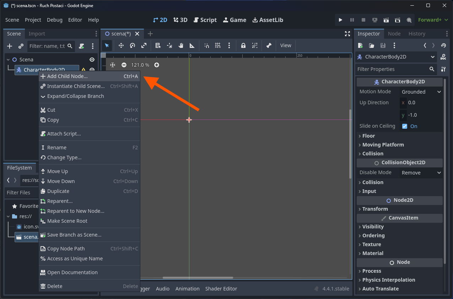This screenshot has height=299, width=453.
Task: Open the Shader Editor bottom panel
Action: (221, 289)
